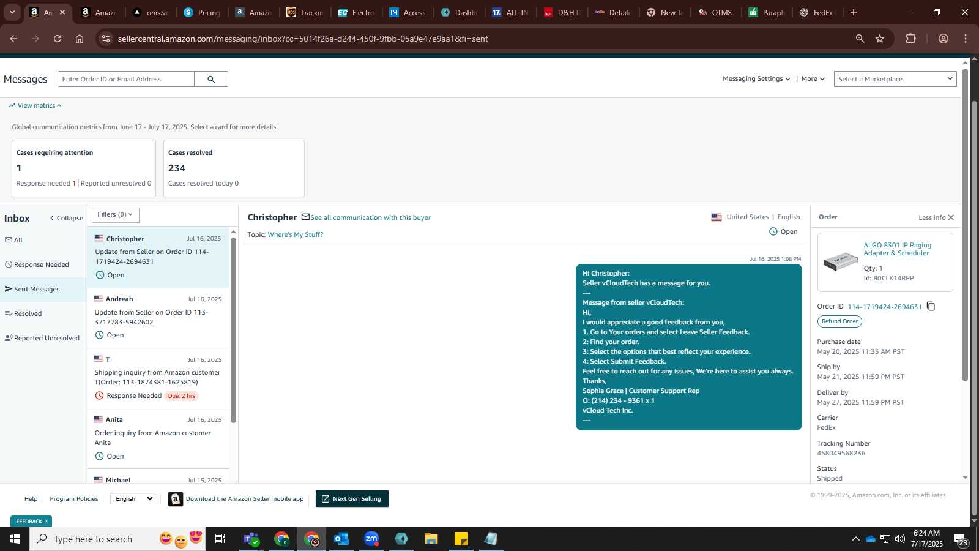Open the tab search dropdown arrow
The width and height of the screenshot is (979, 551).
point(12,12)
